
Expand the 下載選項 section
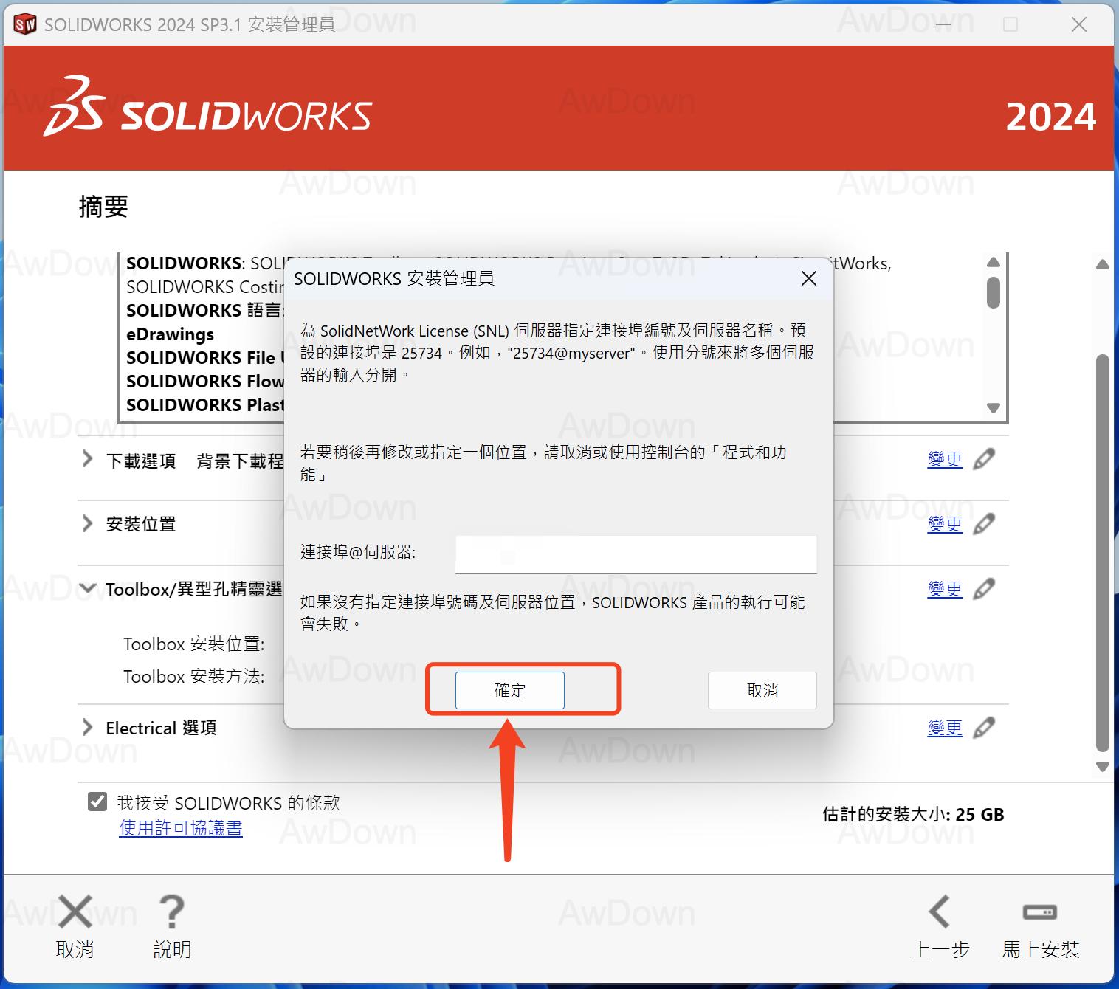click(x=88, y=460)
